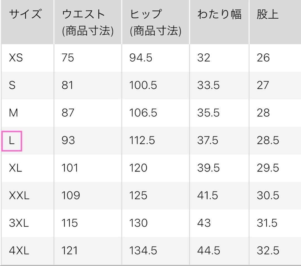Click the 股上 column header
Image resolution: width=301 pixels, height=266 pixels.
tap(268, 14)
